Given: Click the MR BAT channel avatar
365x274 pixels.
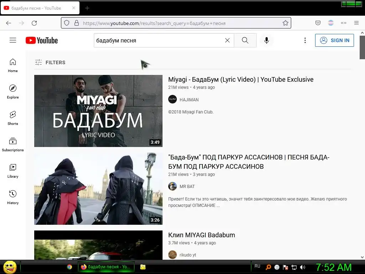Looking at the screenshot, I should coord(173,186).
